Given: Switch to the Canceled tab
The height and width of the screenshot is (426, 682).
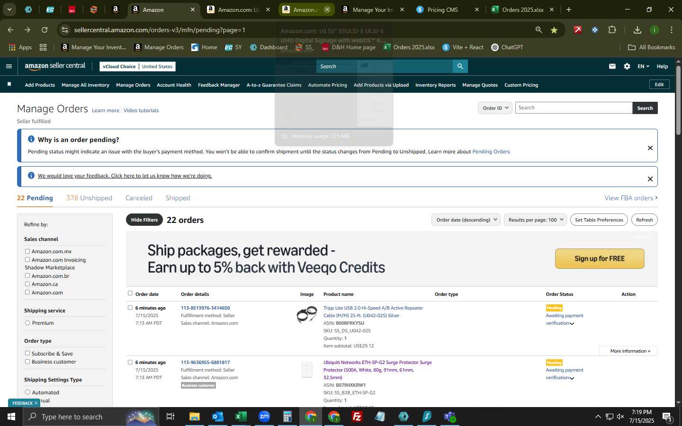Looking at the screenshot, I should tap(139, 198).
